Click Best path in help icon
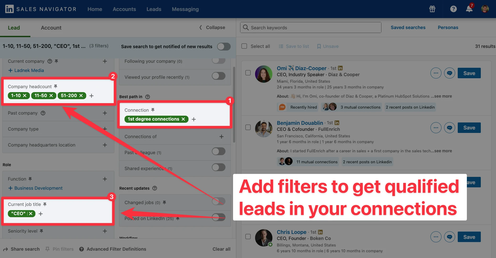The width and height of the screenshot is (496, 258). (x=148, y=97)
